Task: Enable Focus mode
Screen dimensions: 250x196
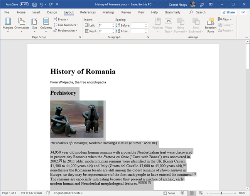Action: (169, 193)
